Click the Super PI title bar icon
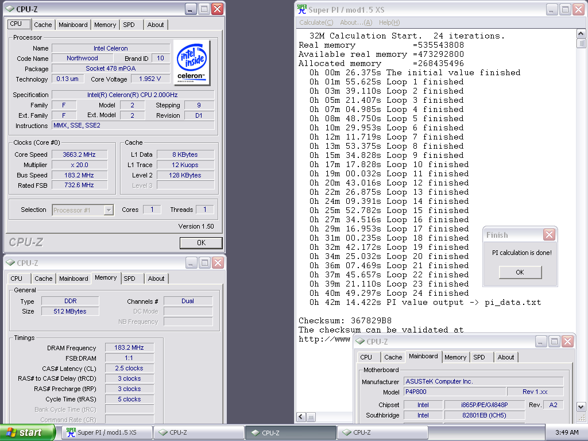Screen dimensions: 588x441 tap(301, 9)
